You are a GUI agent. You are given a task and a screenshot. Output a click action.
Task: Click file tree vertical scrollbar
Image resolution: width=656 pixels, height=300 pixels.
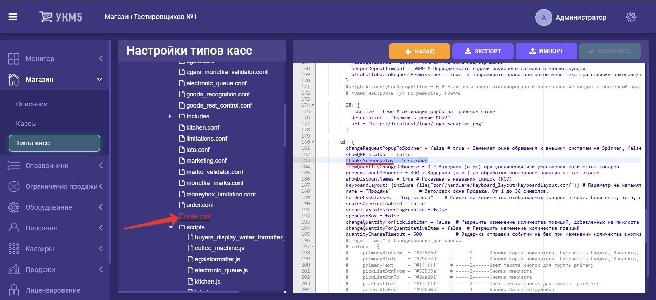[x=285, y=125]
